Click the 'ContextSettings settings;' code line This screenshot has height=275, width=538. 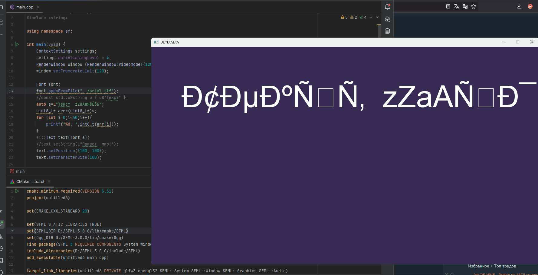[x=67, y=51]
